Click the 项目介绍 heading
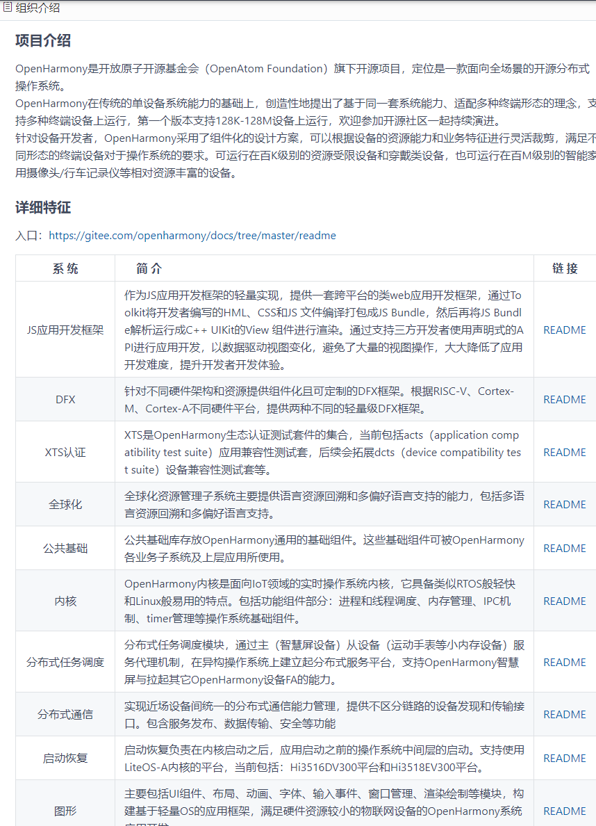596x826 pixels. tap(42, 40)
